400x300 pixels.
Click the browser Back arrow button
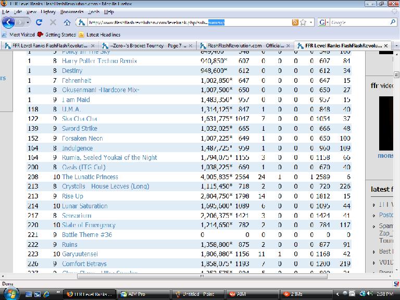click(8, 22)
